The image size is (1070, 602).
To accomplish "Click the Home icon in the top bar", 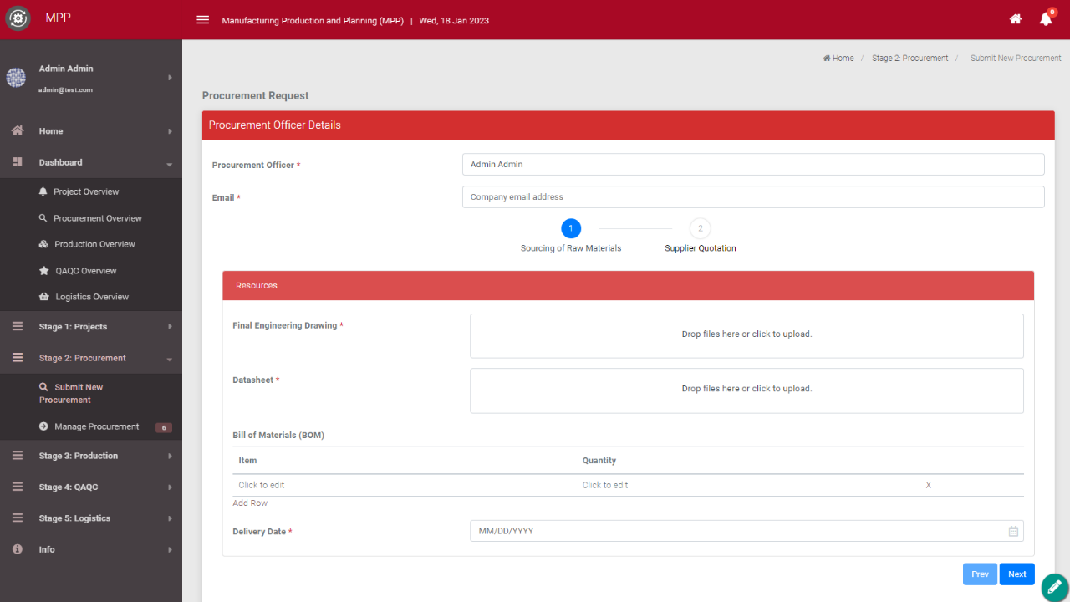I will (x=1015, y=18).
